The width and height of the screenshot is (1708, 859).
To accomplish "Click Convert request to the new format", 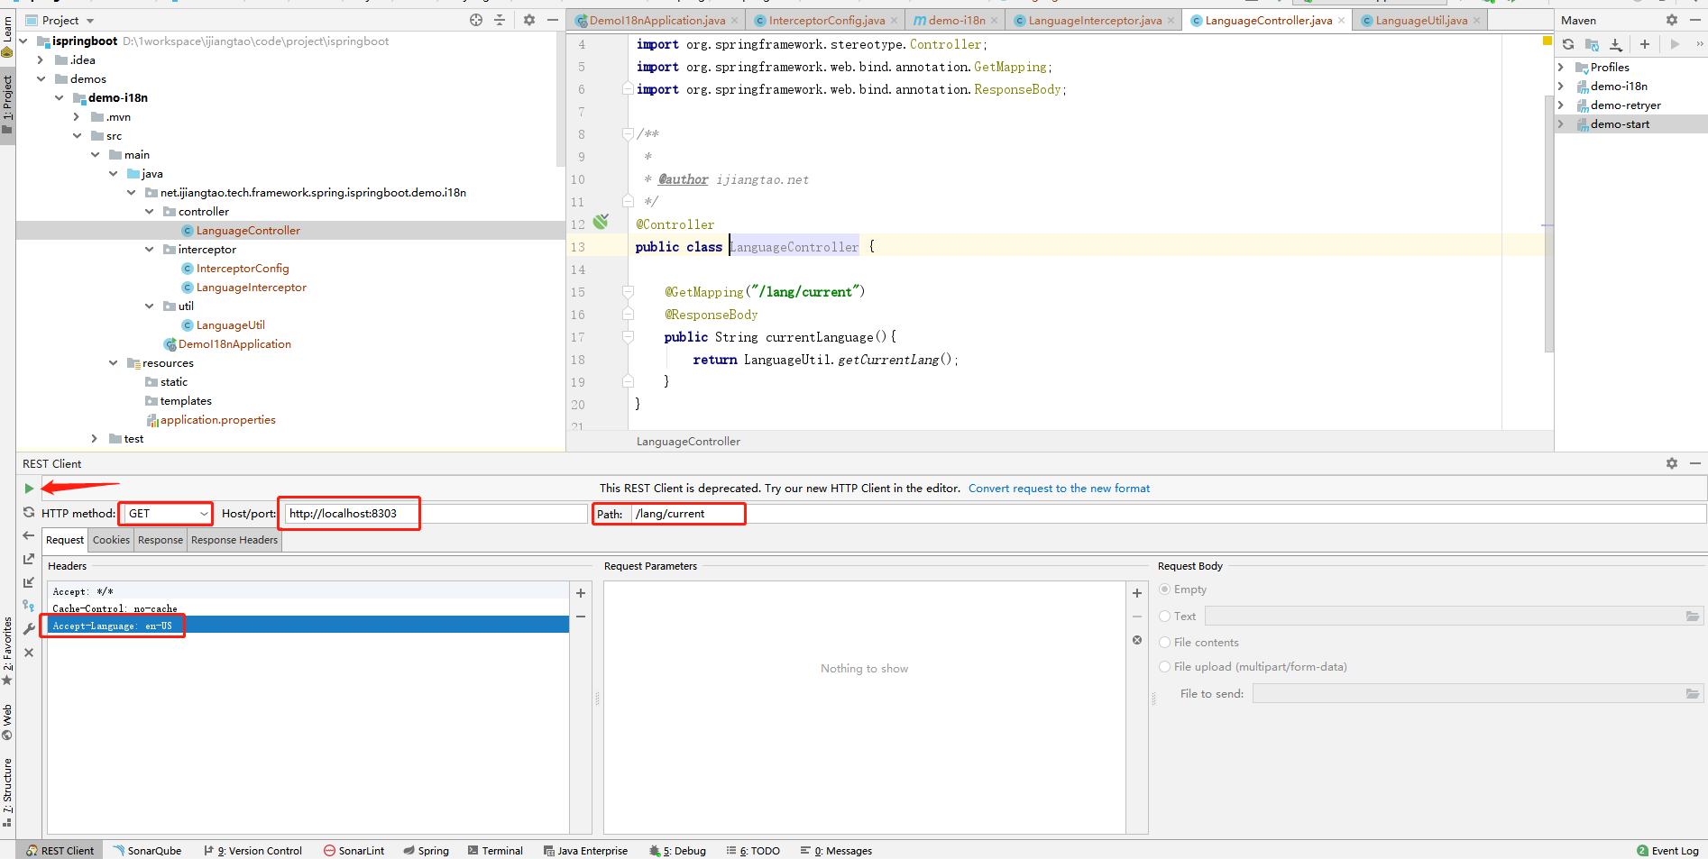I will (1059, 489).
